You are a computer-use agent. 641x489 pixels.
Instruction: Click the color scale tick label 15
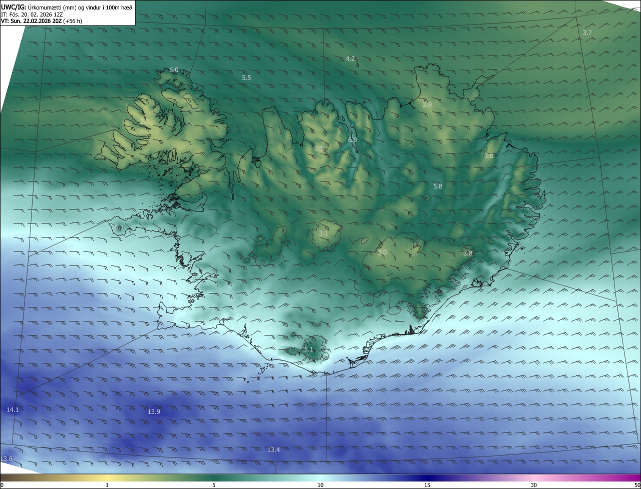click(x=427, y=485)
